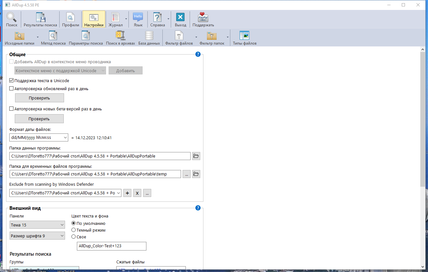Click the AllDup title bar icon
Viewport: 428px width, 272px height.
[x=7, y=5]
